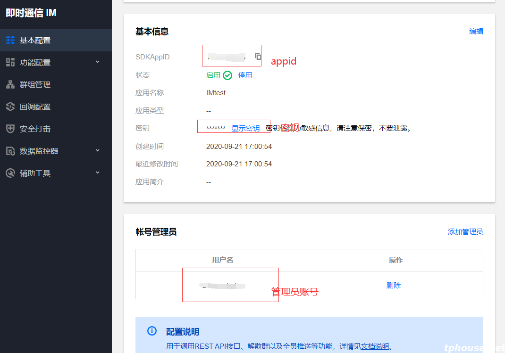Click the 启用 status text
Screen dimensions: 505x353
[213, 75]
